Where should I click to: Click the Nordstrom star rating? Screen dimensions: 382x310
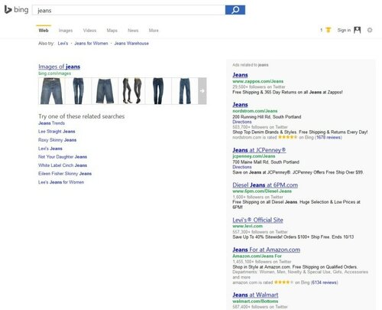(x=287, y=137)
